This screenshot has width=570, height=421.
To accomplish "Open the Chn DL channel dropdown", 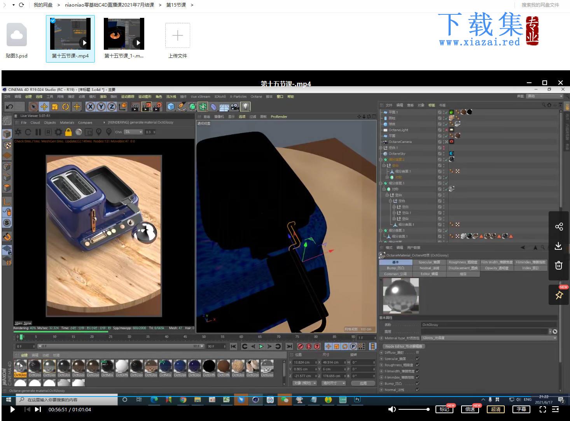I will (x=133, y=132).
